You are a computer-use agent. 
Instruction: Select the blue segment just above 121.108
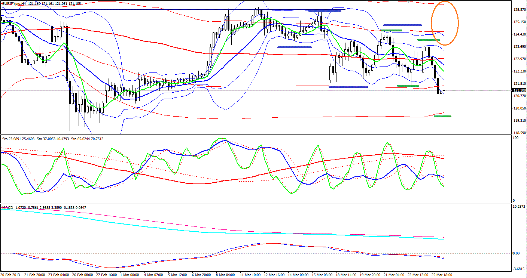point(348,87)
